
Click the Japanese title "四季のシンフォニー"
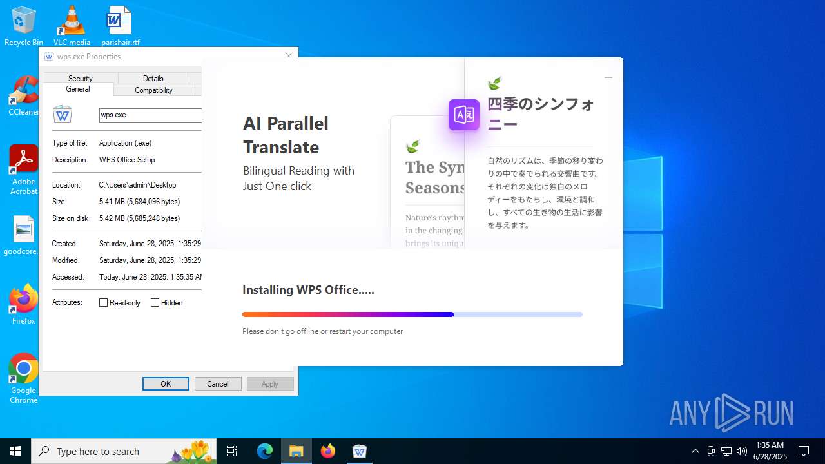540,113
